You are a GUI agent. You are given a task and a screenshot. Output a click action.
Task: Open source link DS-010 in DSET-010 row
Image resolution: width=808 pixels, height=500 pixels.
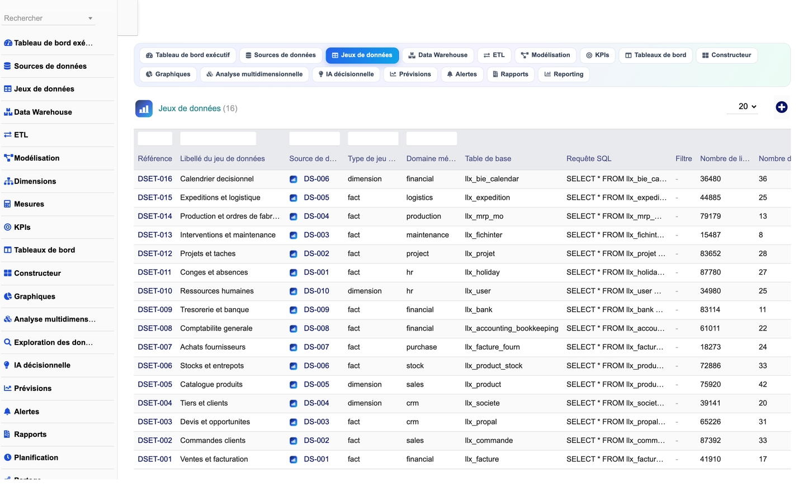tap(316, 291)
